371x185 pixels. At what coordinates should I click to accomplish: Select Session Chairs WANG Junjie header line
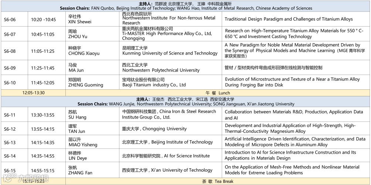pyautogui.click(x=186, y=104)
